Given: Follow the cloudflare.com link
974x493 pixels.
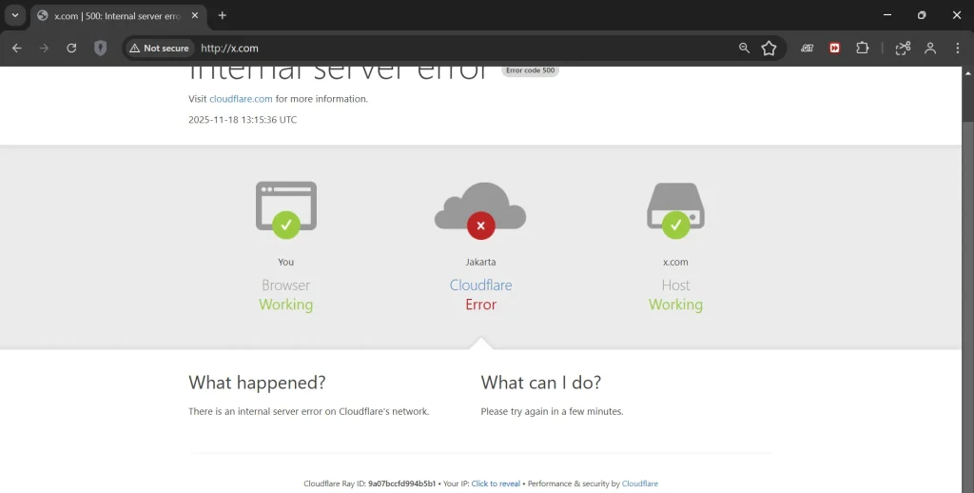Looking at the screenshot, I should pos(241,99).
